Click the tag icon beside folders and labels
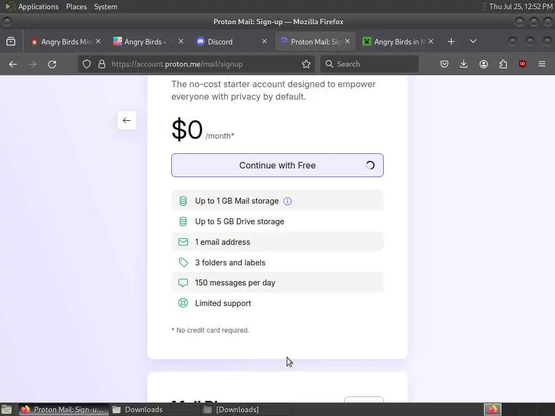 tap(183, 263)
